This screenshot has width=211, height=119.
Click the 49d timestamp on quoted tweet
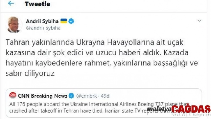pyautogui.click(x=105, y=96)
